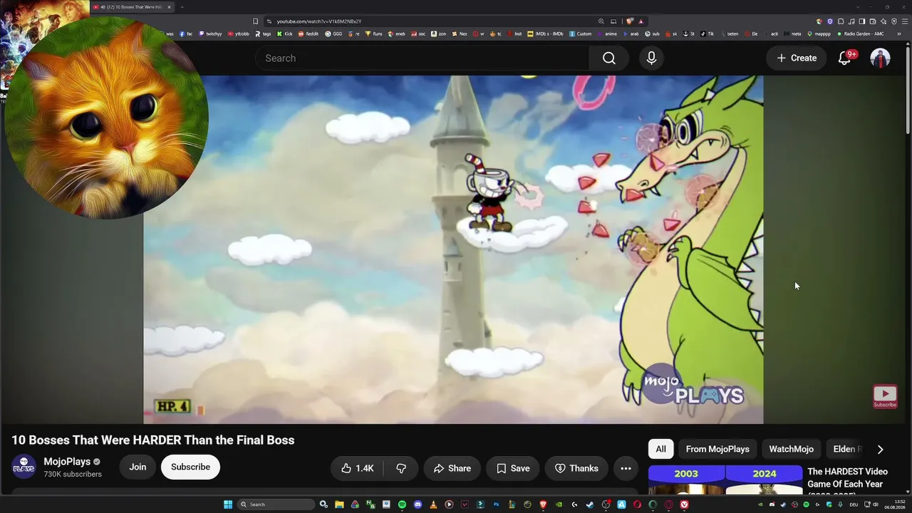This screenshot has width=912, height=513.
Task: Like the video with the thumbs-up button
Action: point(357,468)
